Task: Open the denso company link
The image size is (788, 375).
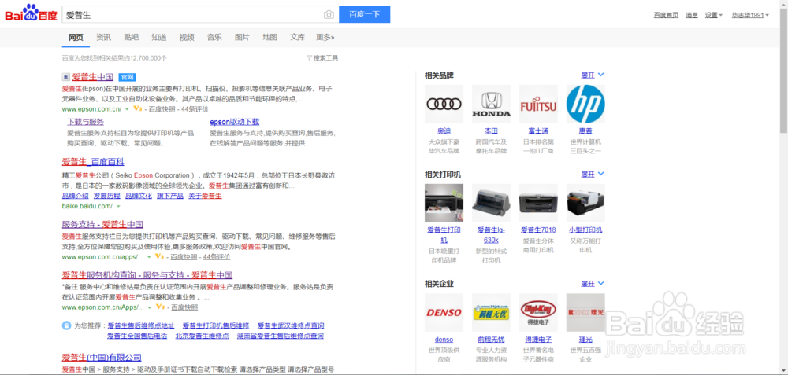Action: click(444, 340)
